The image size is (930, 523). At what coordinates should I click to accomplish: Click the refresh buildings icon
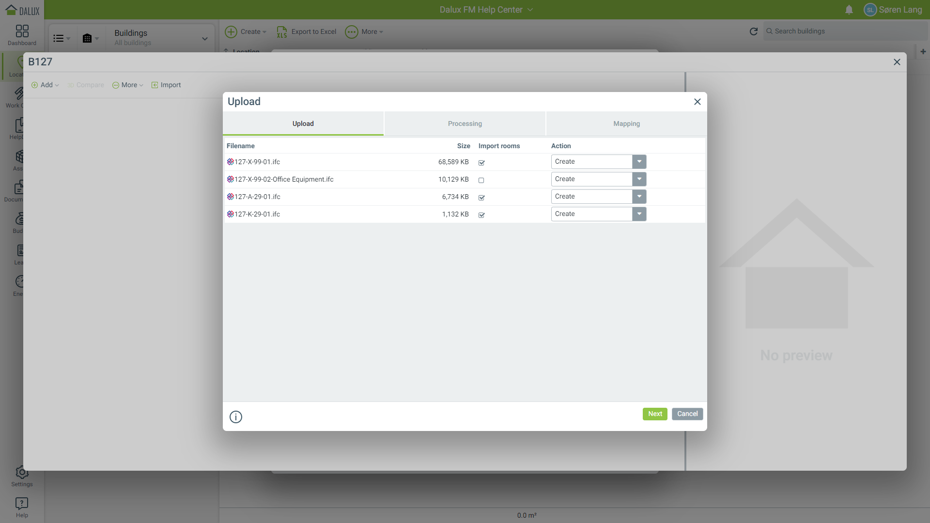[753, 31]
